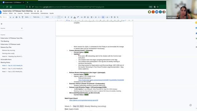Click the Print icon in the toolbar
This screenshot has width=197, height=111.
[x=16, y=17]
